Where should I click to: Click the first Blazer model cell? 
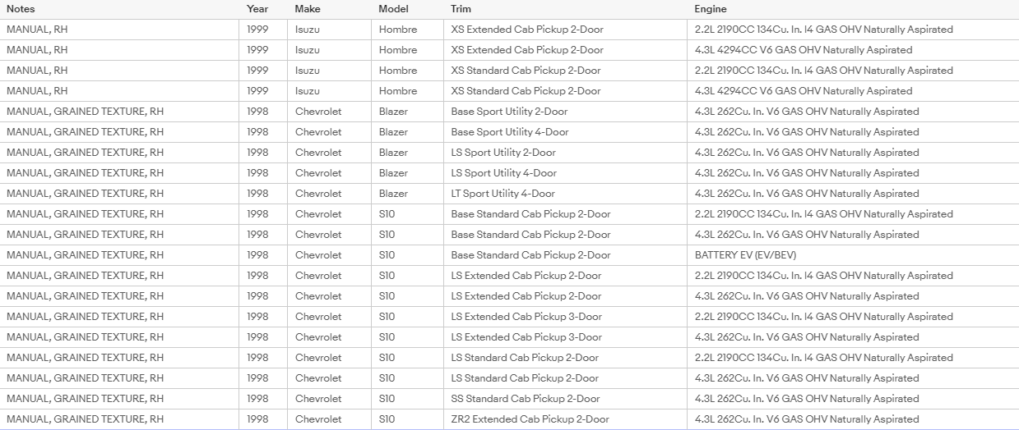tap(407, 112)
